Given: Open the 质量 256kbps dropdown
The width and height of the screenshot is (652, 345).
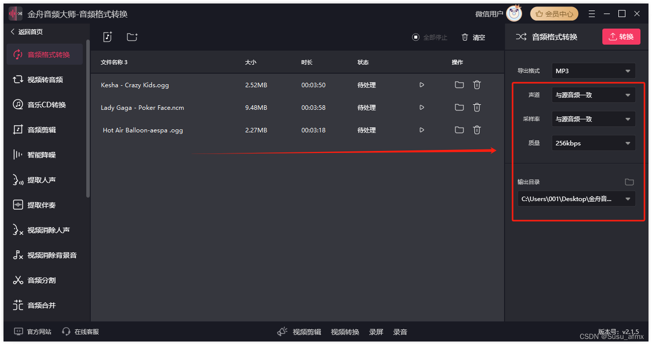Looking at the screenshot, I should (594, 143).
